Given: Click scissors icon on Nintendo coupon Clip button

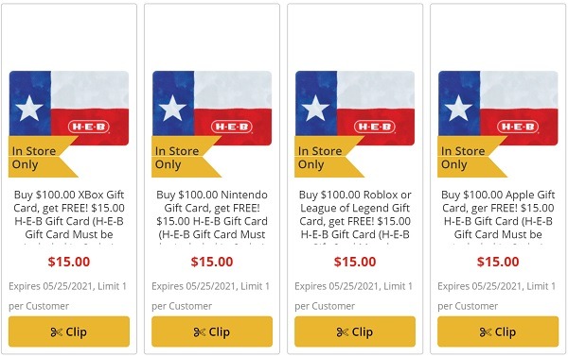Looking at the screenshot, I should click(x=200, y=332).
